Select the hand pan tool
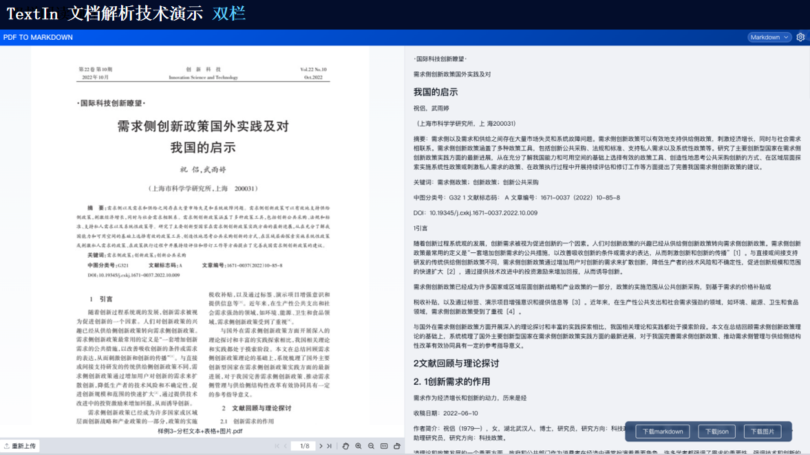The image size is (810, 455). [345, 445]
